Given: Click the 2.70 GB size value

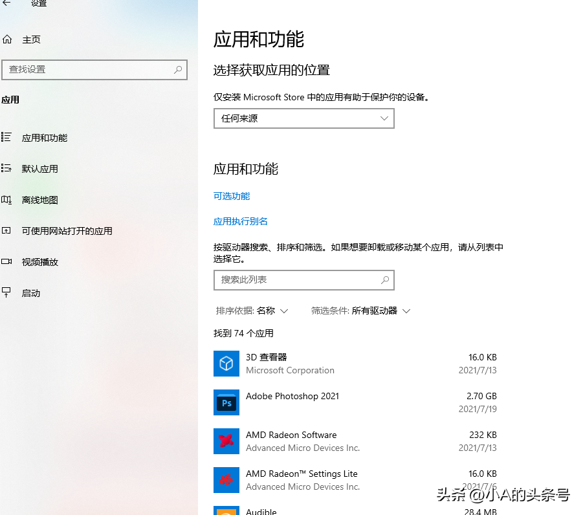Looking at the screenshot, I should tap(481, 396).
